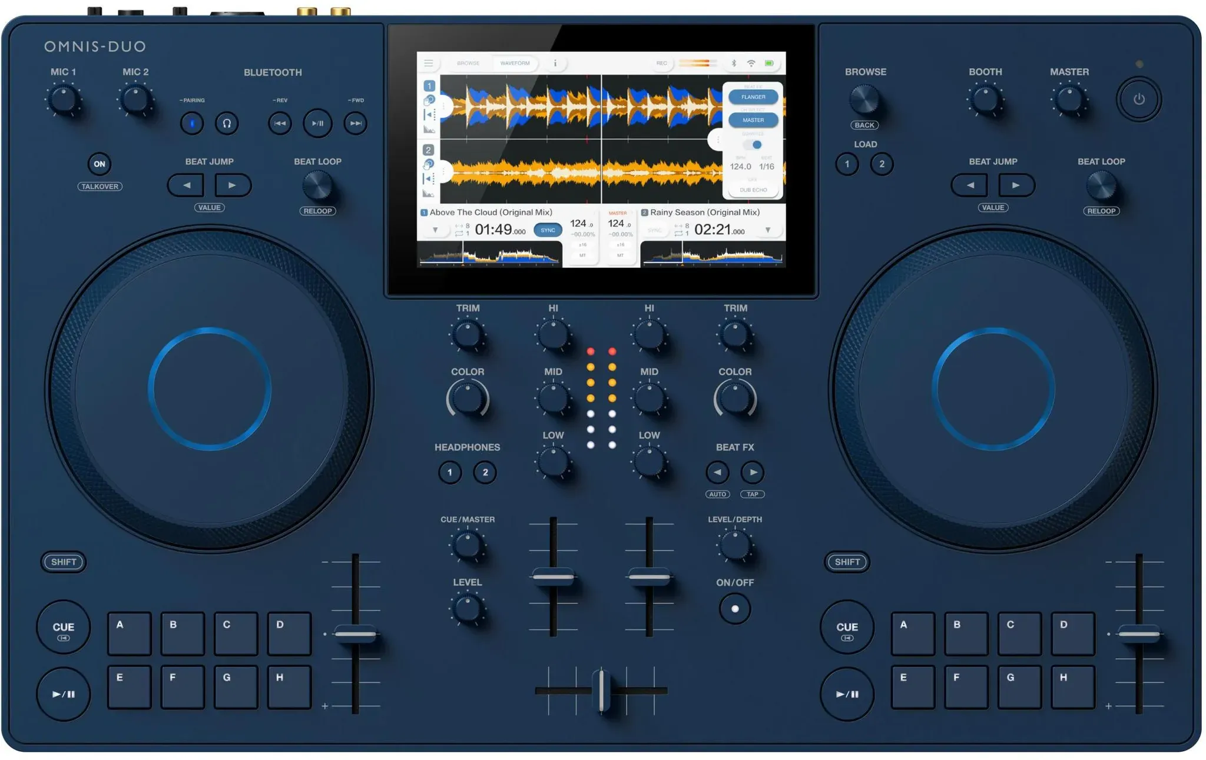1206x760 pixels.
Task: Grab the channel 1 volume fader cap
Action: [x=553, y=576]
